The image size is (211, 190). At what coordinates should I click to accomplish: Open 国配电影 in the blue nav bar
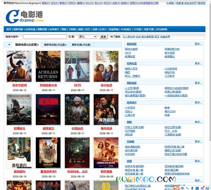click(42, 29)
